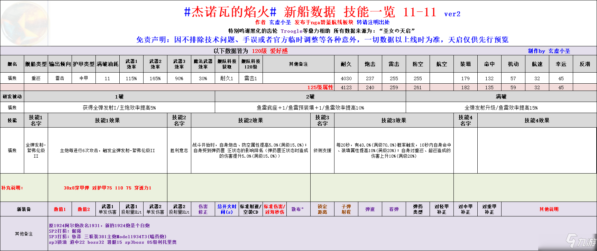597x251 pixels.
Task: Click the faded ship portrait thumbnail
Action: pyautogui.click(x=24, y=23)
